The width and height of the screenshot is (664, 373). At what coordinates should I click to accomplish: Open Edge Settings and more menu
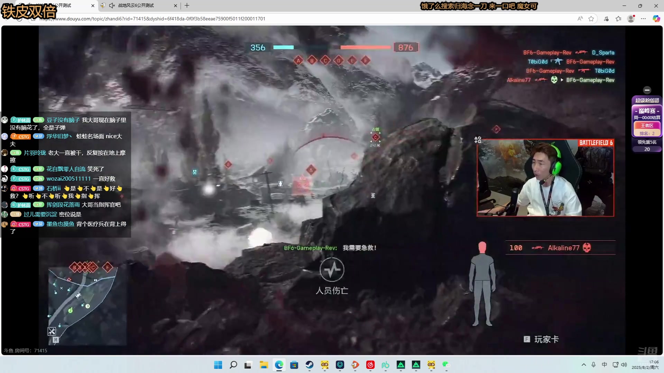(x=643, y=19)
